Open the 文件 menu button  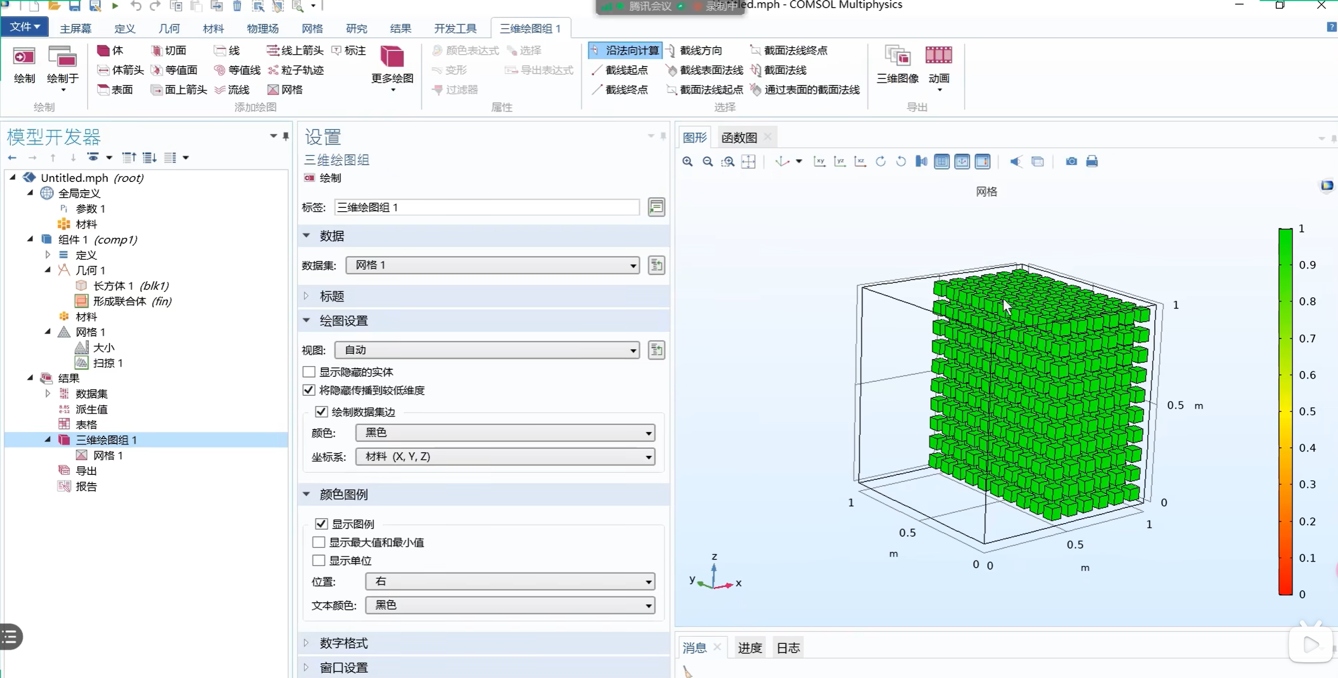coord(24,27)
